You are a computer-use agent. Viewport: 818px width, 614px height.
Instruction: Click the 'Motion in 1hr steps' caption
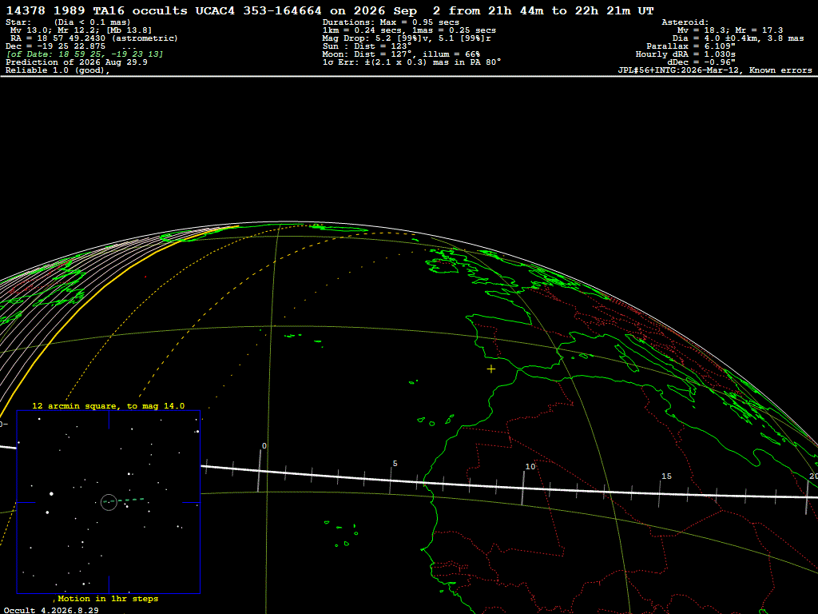(108, 598)
